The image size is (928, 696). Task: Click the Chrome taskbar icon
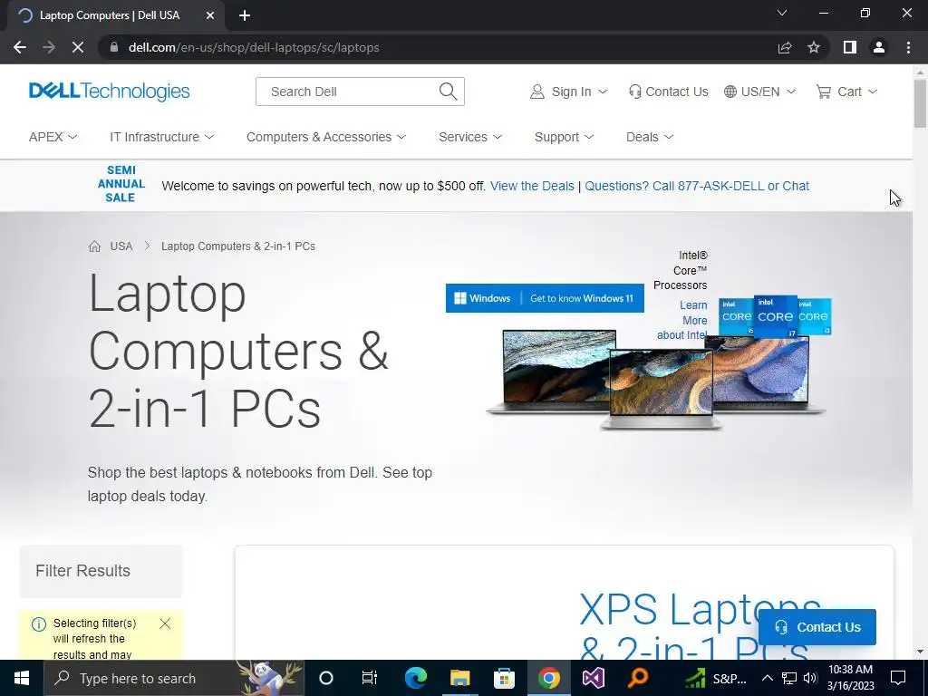(x=548, y=678)
